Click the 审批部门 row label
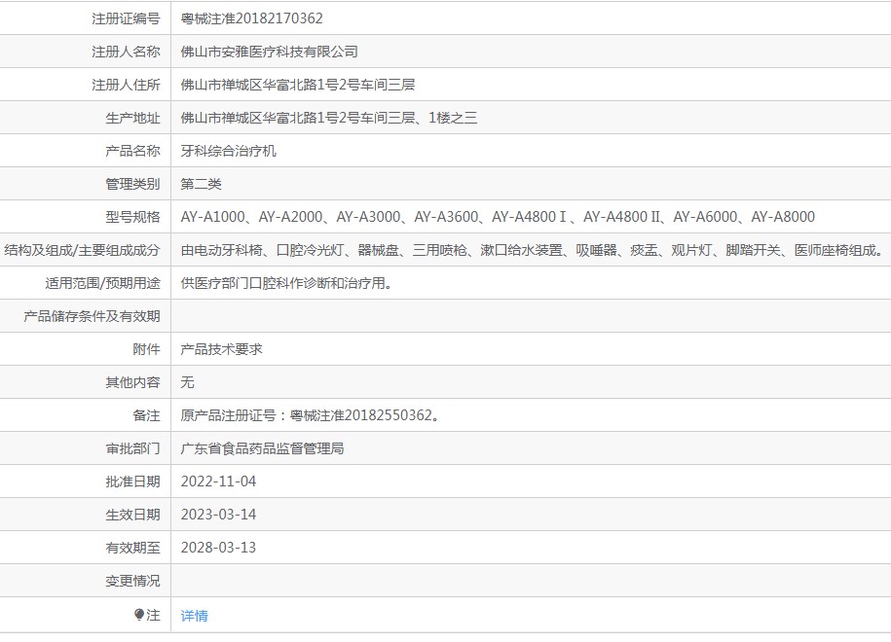The width and height of the screenshot is (891, 642). click(133, 448)
